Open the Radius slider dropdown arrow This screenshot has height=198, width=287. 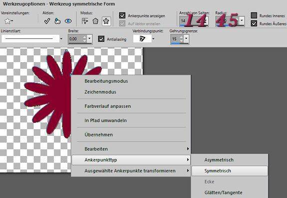point(242,20)
